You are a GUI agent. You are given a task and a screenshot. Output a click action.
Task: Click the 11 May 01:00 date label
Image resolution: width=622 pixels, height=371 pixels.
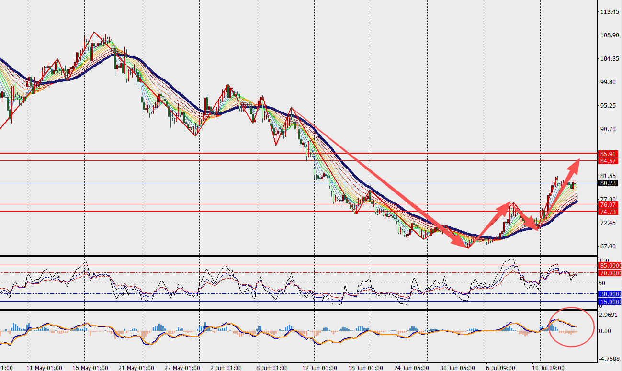pyautogui.click(x=44, y=368)
